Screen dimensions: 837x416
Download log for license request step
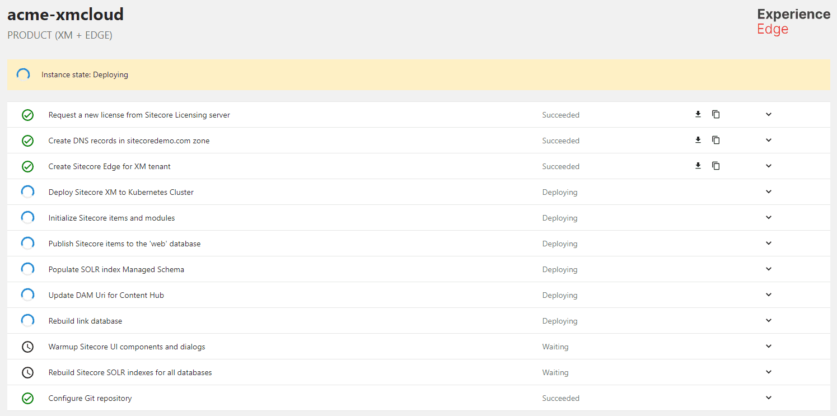click(698, 114)
